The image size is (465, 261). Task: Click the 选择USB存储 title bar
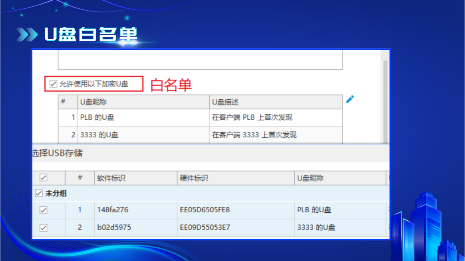tap(211, 153)
